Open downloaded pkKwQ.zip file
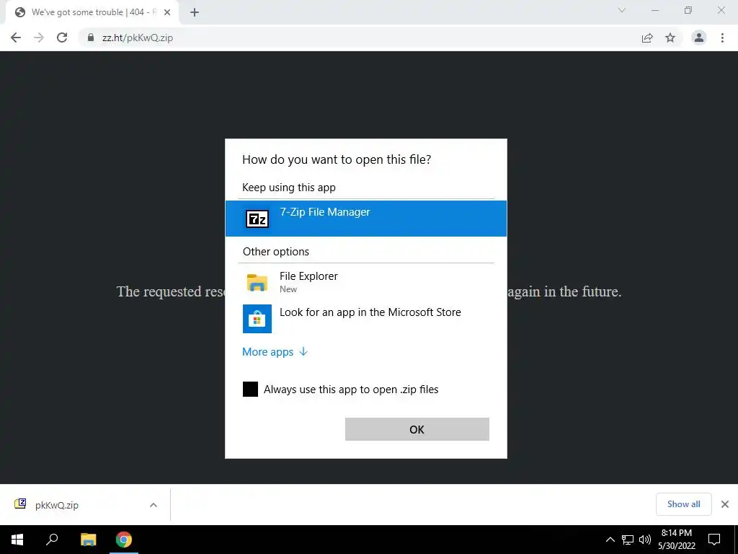The height and width of the screenshot is (554, 738). tap(56, 505)
